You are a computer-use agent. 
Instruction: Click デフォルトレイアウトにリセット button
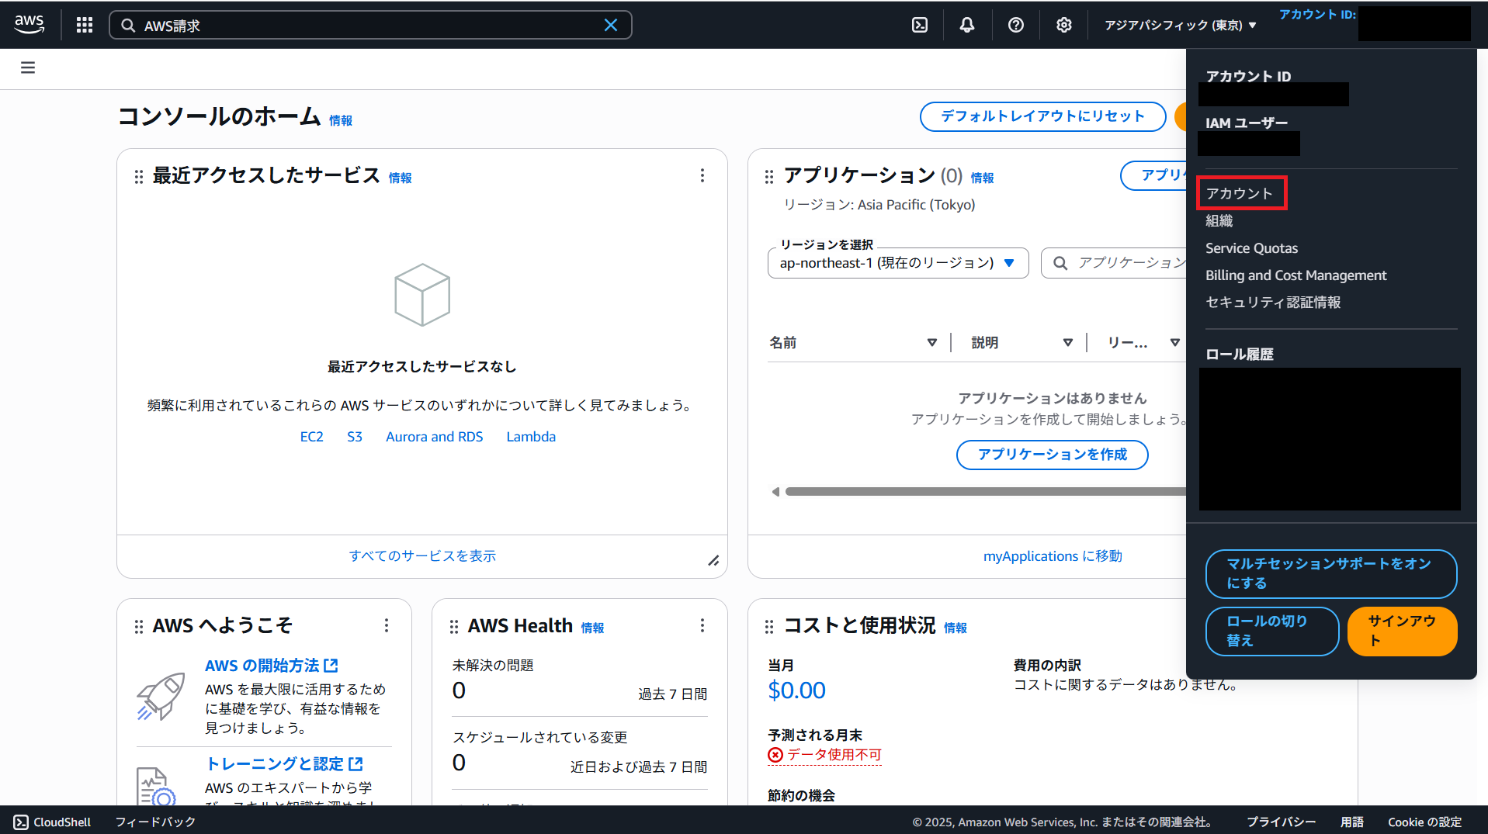(1042, 116)
